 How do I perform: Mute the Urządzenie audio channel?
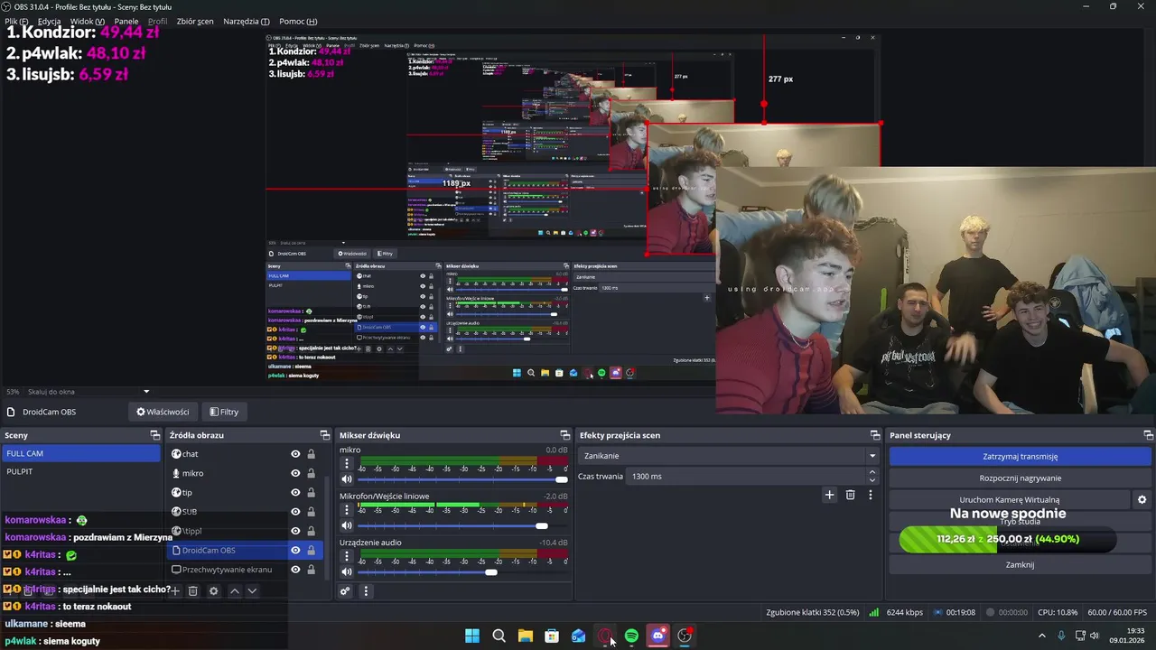(x=346, y=571)
